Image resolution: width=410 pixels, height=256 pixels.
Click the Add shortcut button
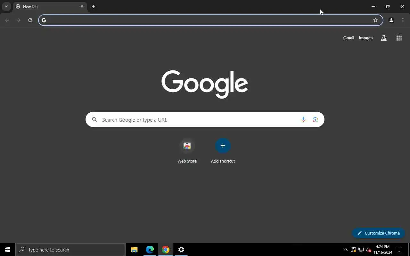(x=223, y=151)
